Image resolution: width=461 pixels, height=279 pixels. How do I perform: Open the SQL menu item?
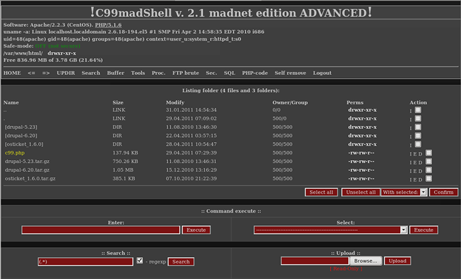coord(230,73)
